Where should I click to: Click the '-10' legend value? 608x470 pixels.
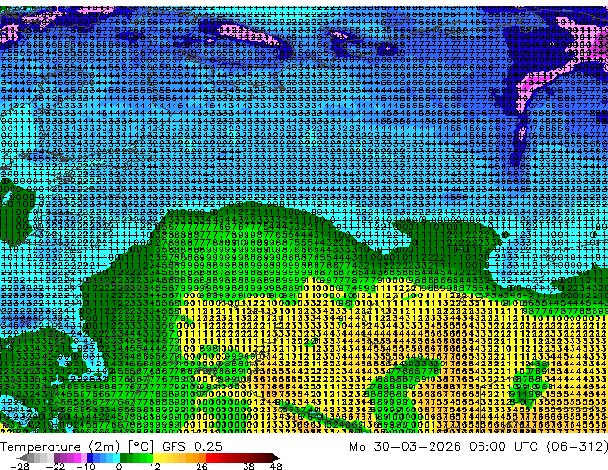(85, 466)
